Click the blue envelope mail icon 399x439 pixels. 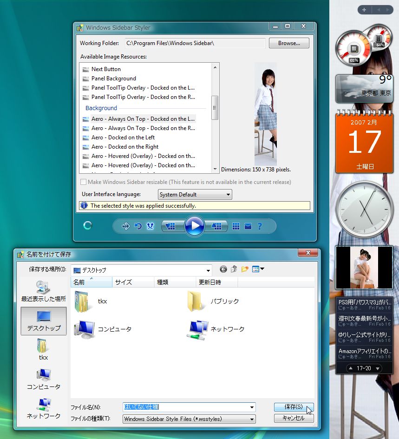248,226
